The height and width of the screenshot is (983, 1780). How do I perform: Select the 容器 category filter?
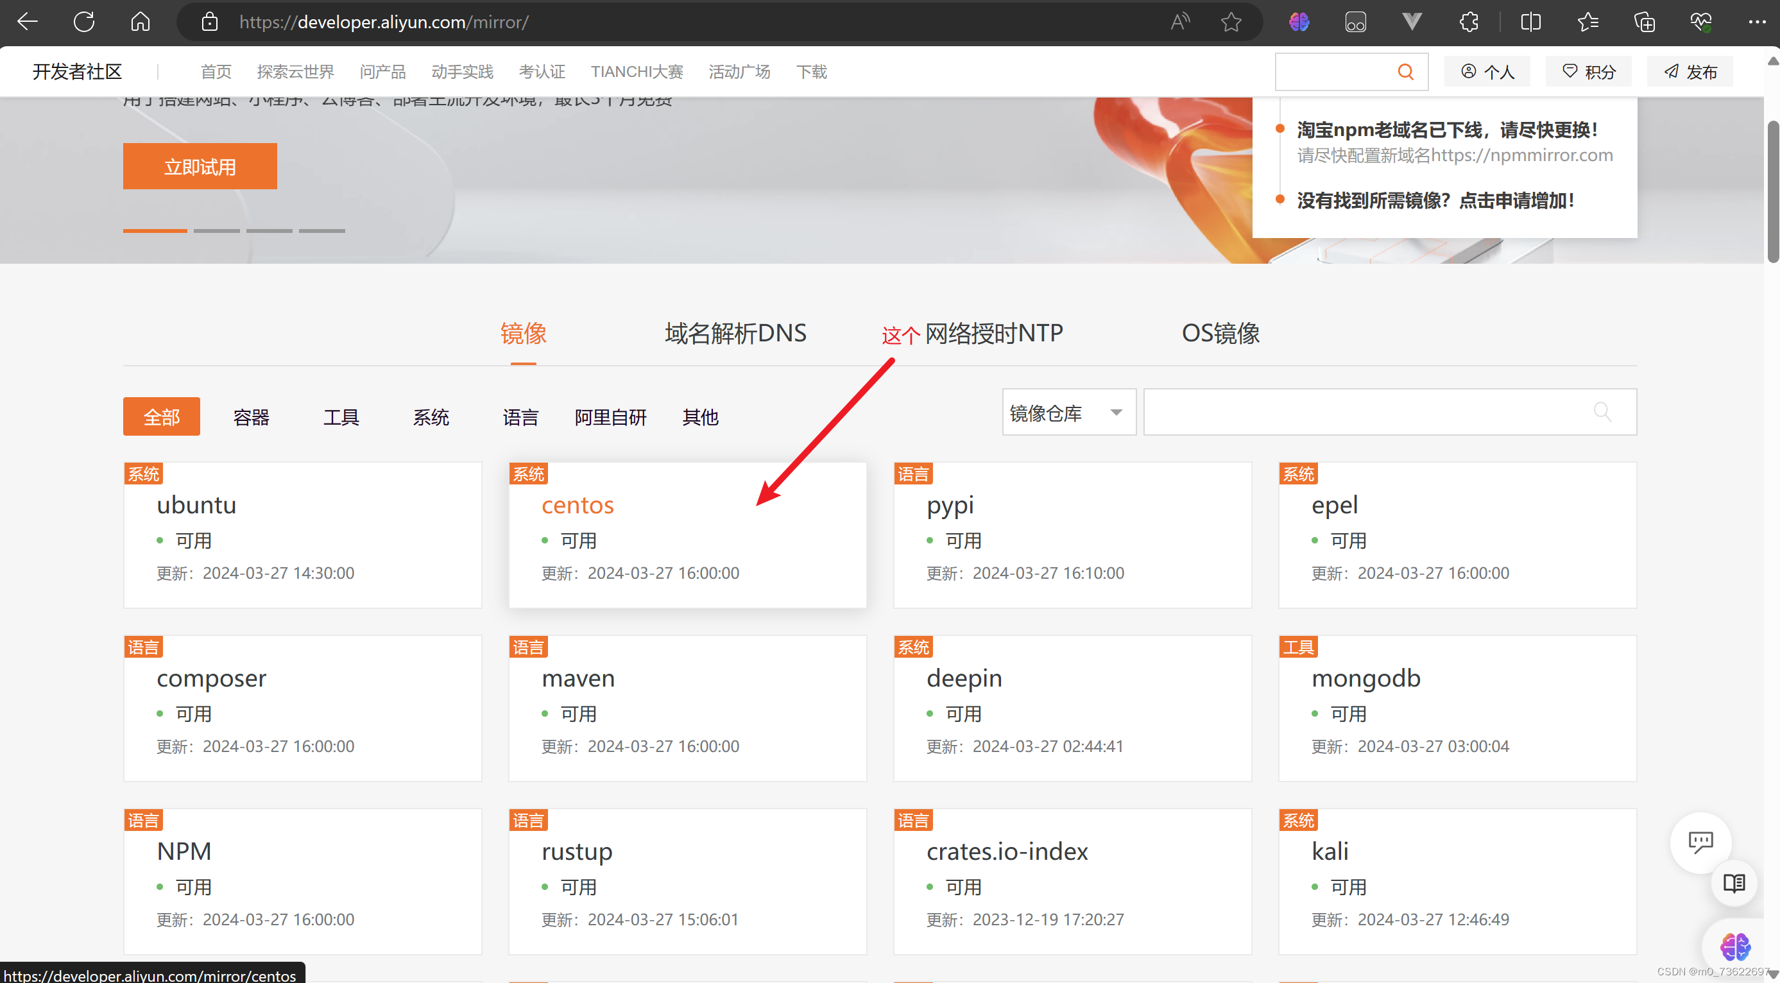[251, 417]
